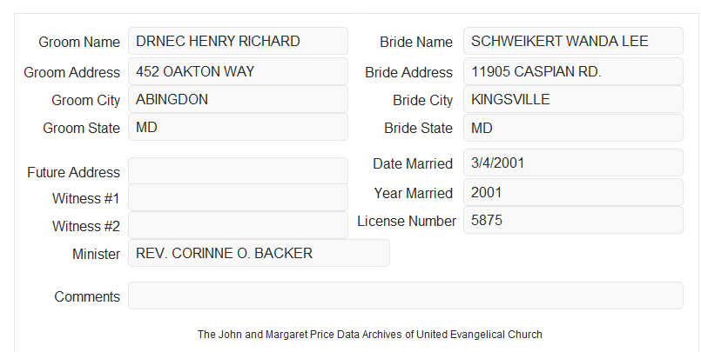Select the Groom Address input box
701x352 pixels.
tap(238, 71)
